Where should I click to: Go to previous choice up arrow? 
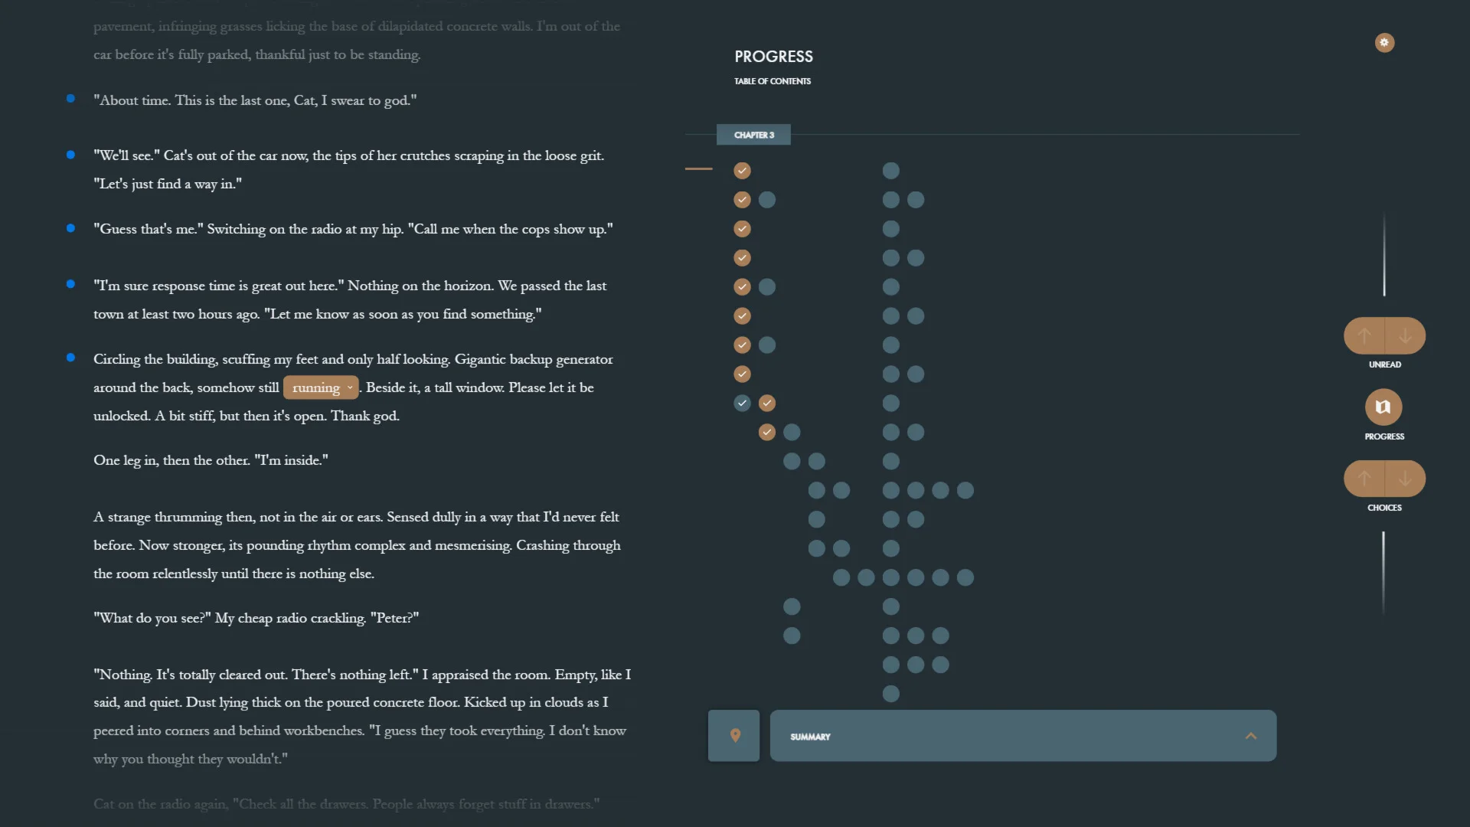tap(1364, 479)
